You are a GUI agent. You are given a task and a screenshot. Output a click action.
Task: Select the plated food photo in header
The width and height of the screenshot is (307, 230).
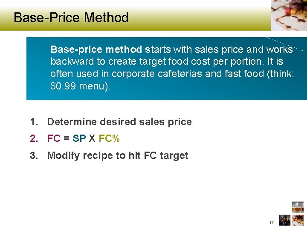[x=289, y=15]
